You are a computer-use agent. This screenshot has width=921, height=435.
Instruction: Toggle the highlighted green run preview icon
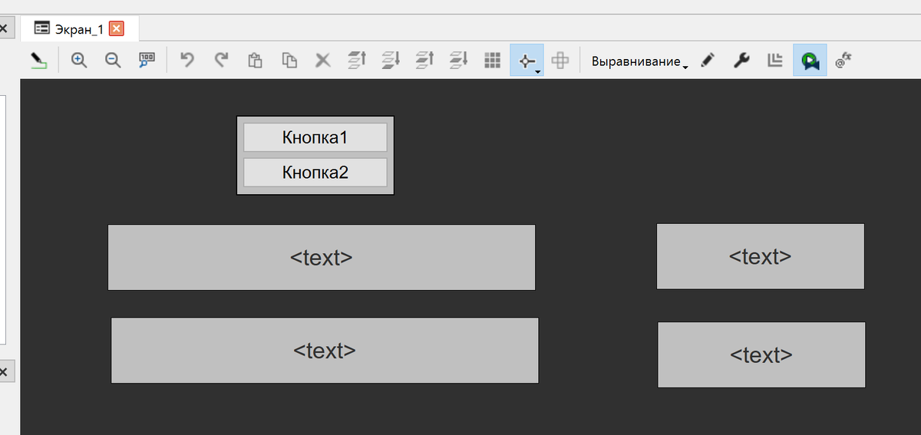tap(810, 61)
